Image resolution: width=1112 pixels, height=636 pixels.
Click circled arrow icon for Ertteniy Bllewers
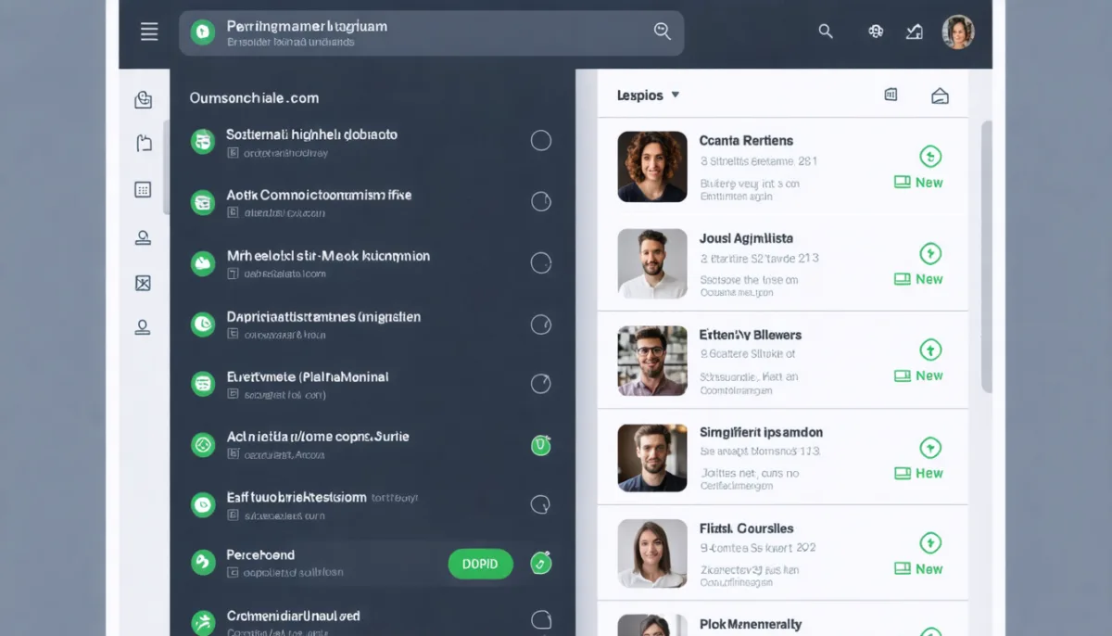point(930,350)
